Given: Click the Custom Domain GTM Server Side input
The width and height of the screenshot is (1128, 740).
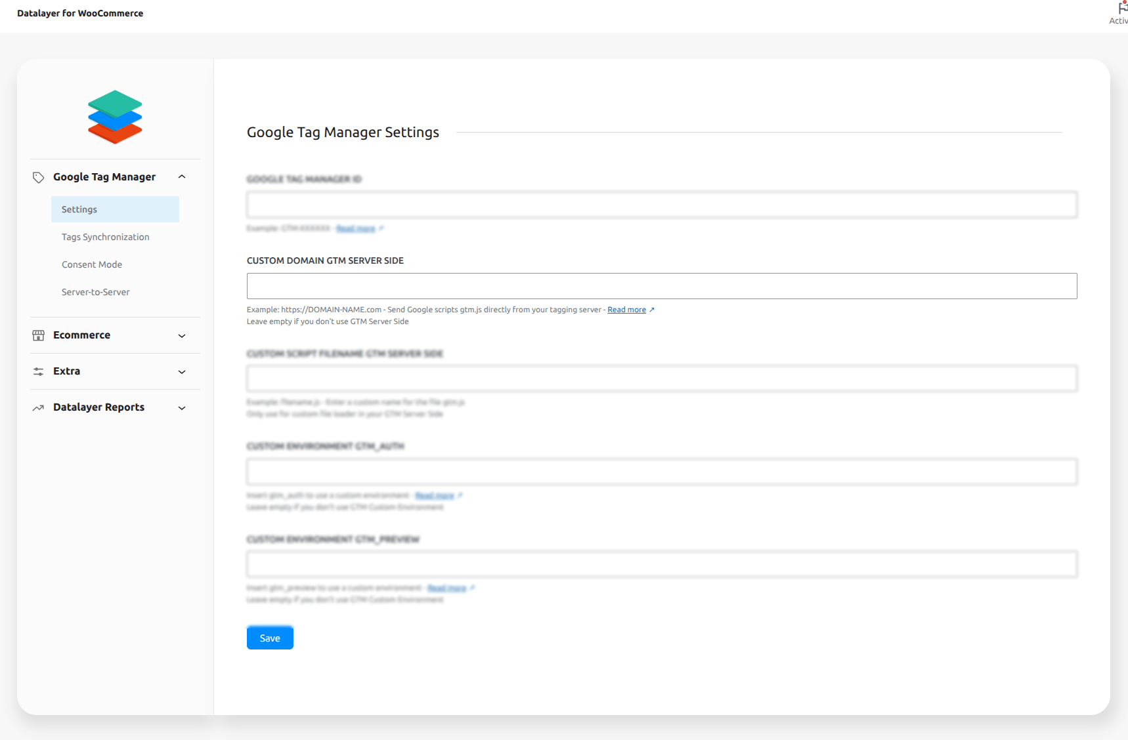Looking at the screenshot, I should [661, 286].
